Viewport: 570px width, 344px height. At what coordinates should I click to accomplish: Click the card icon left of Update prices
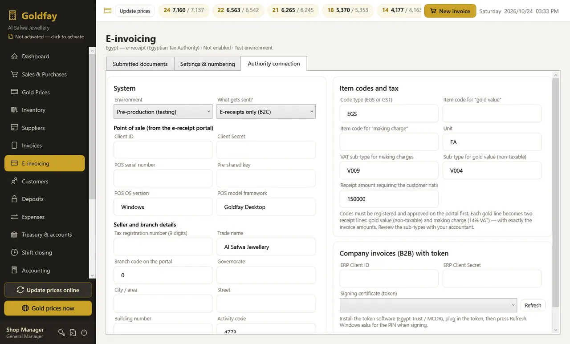pyautogui.click(x=107, y=11)
